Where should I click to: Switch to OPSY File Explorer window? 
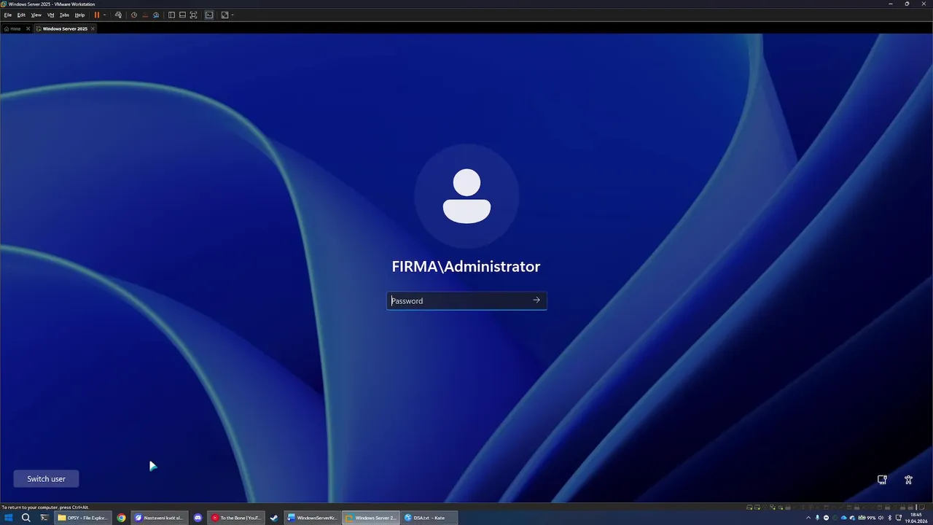pos(82,518)
